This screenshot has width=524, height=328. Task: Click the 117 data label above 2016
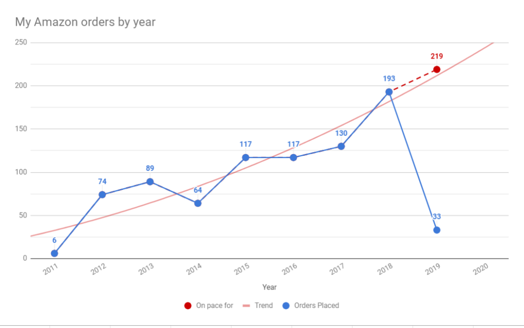pyautogui.click(x=293, y=144)
